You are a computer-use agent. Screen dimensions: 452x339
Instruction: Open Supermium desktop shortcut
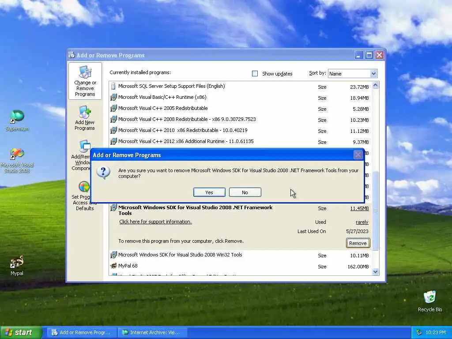[17, 120]
